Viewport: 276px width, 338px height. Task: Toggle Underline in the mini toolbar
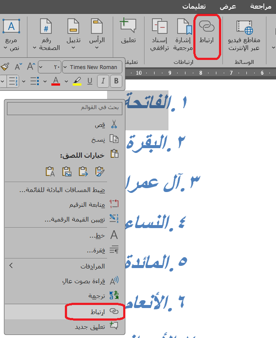[x=90, y=81]
